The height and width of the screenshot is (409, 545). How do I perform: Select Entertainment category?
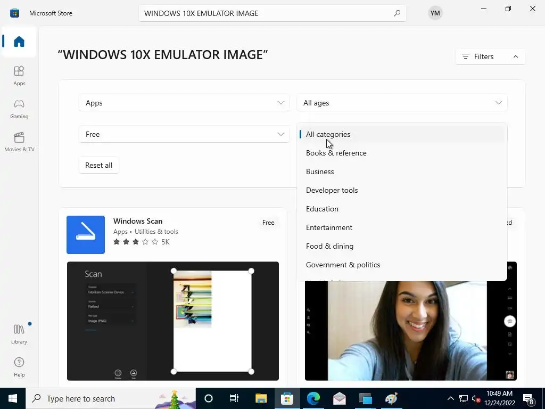click(402, 227)
